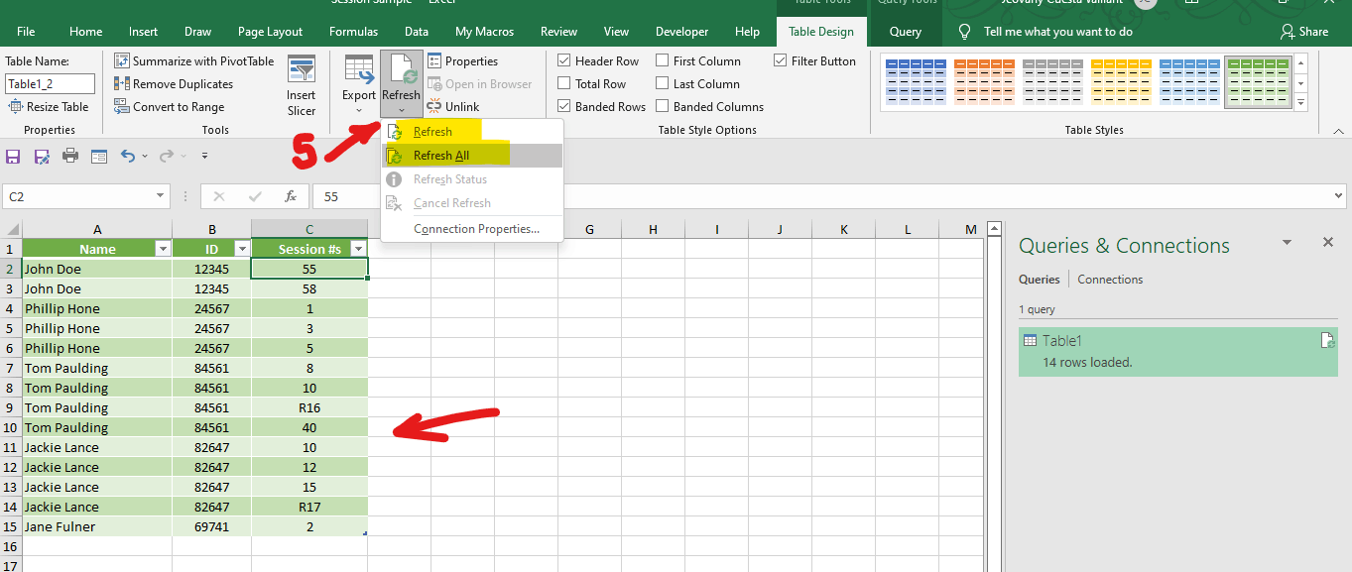
Task: Open the ID column filter dropdown
Action: click(x=241, y=249)
